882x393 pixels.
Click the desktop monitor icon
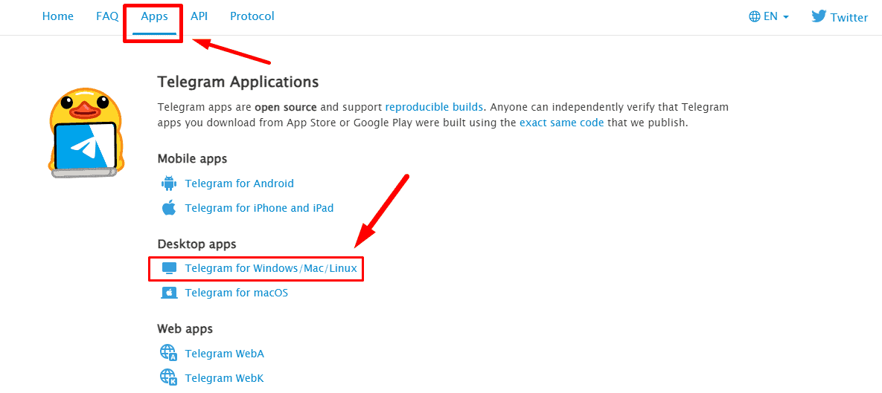coord(169,268)
